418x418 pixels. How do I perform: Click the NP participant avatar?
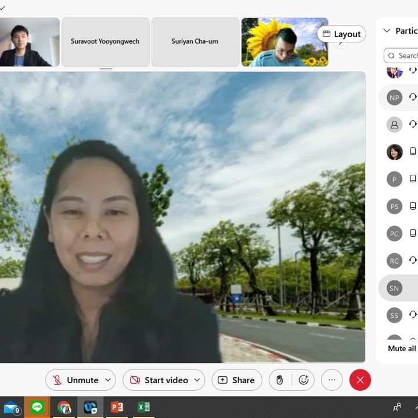pos(394,98)
